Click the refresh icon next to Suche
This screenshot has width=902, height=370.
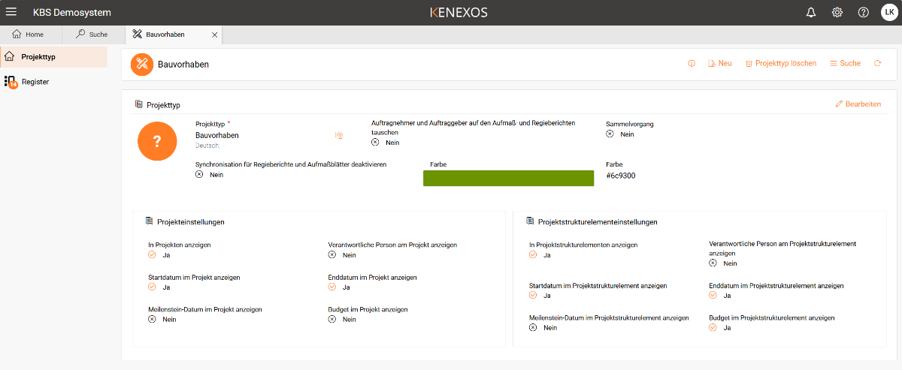click(877, 64)
